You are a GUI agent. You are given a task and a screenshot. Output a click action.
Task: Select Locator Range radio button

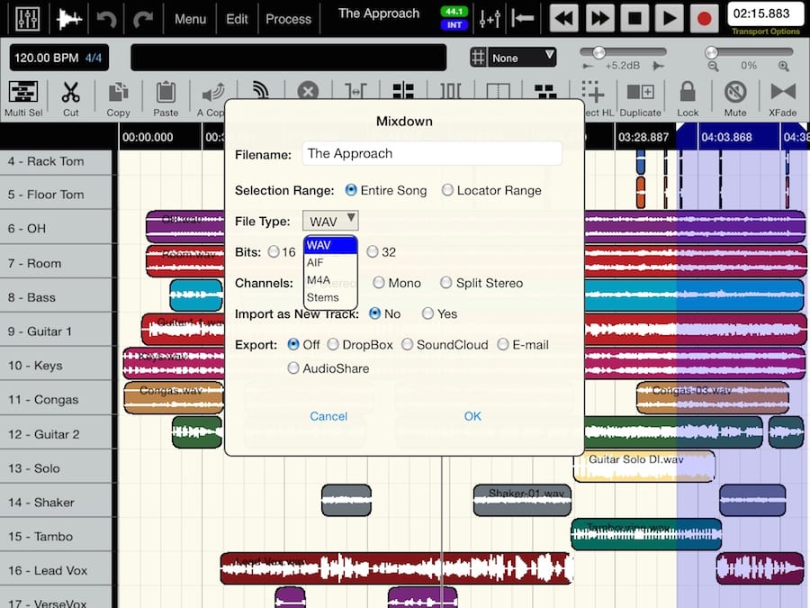point(447,190)
